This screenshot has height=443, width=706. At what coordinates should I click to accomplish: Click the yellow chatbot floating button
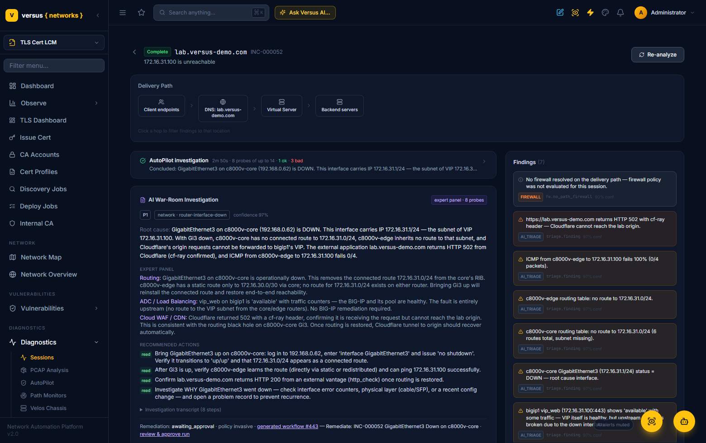pyautogui.click(x=684, y=421)
